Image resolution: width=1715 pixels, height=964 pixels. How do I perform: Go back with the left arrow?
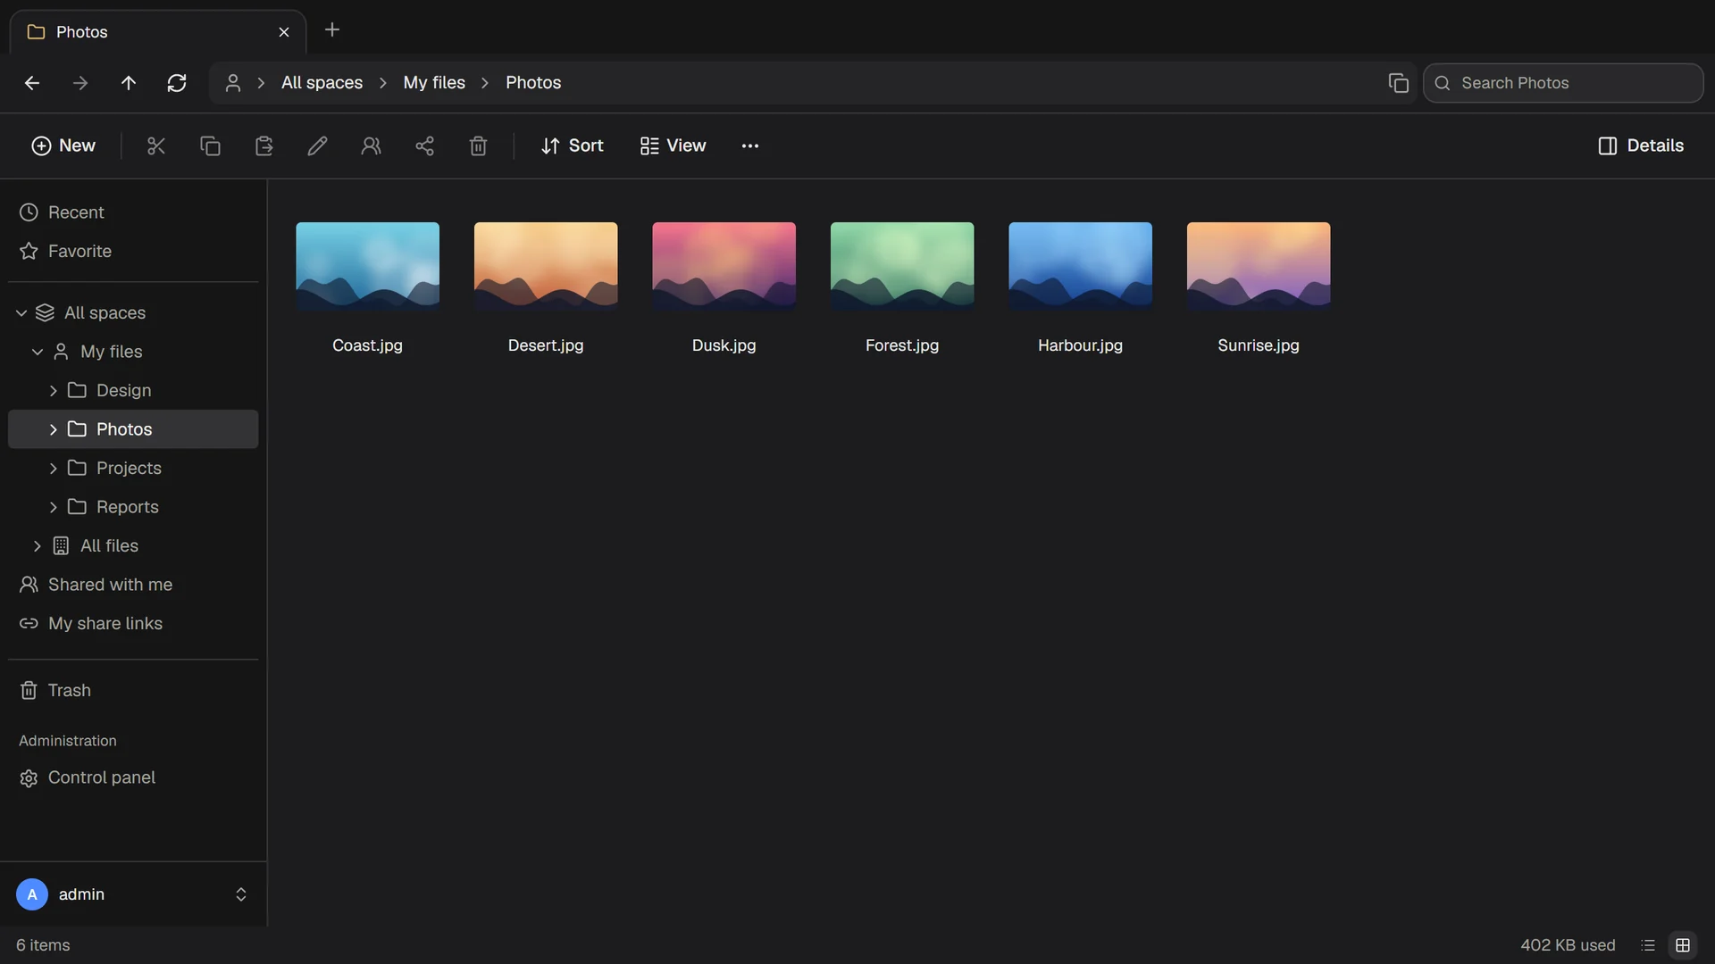click(32, 83)
